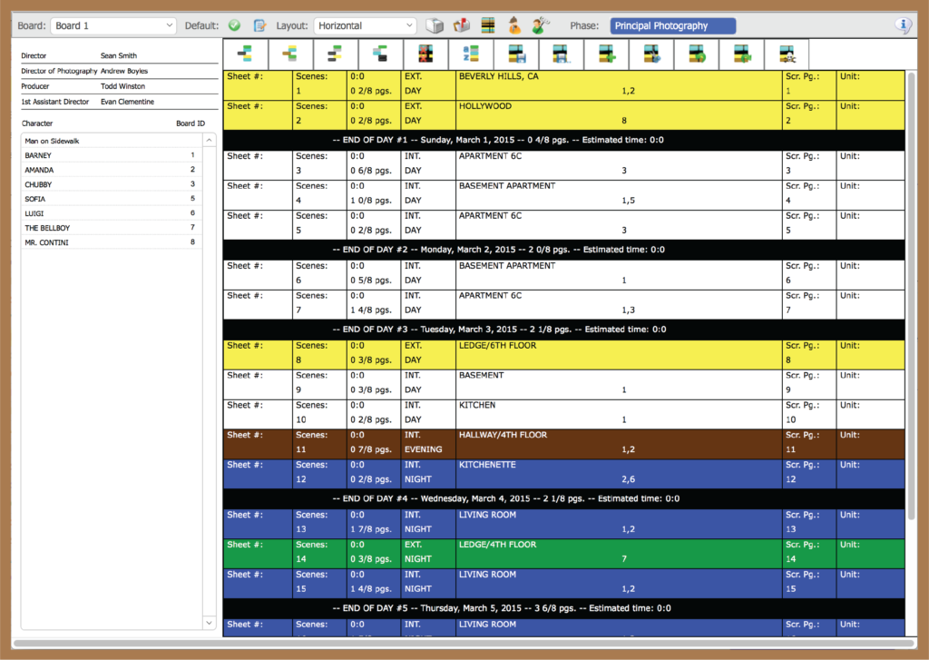Click END OF DAY #3 banner

coord(564,330)
